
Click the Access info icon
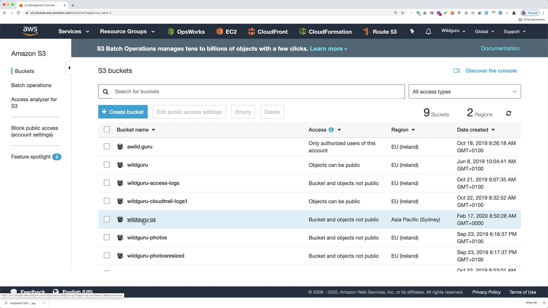(331, 130)
